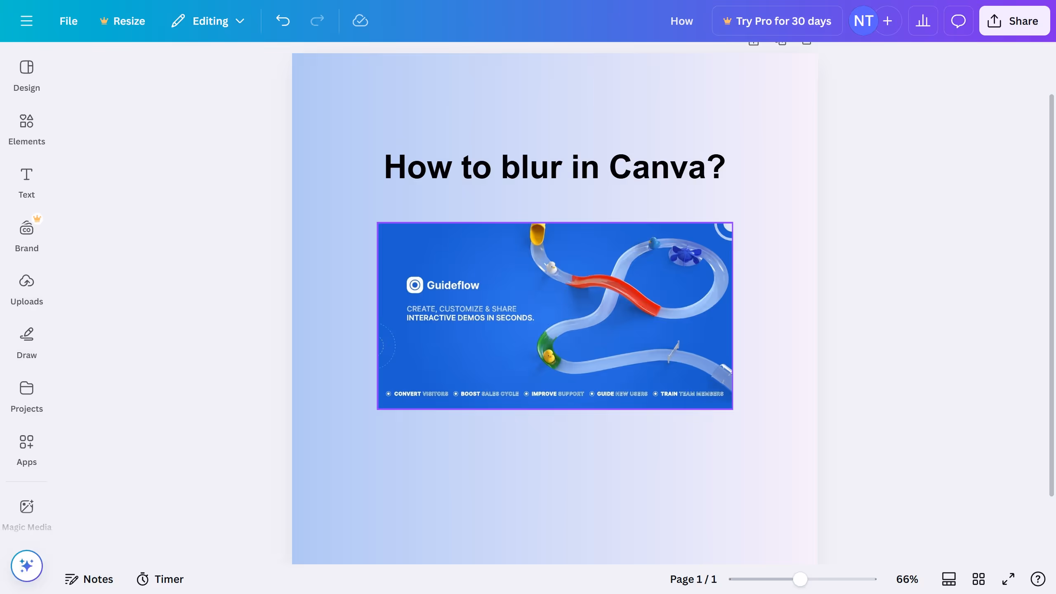Toggle fullscreen present mode
Viewport: 1056px width, 594px height.
click(1008, 579)
